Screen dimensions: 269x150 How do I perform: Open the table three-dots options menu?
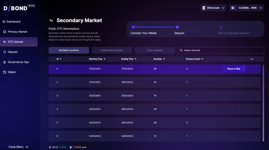(x=252, y=59)
